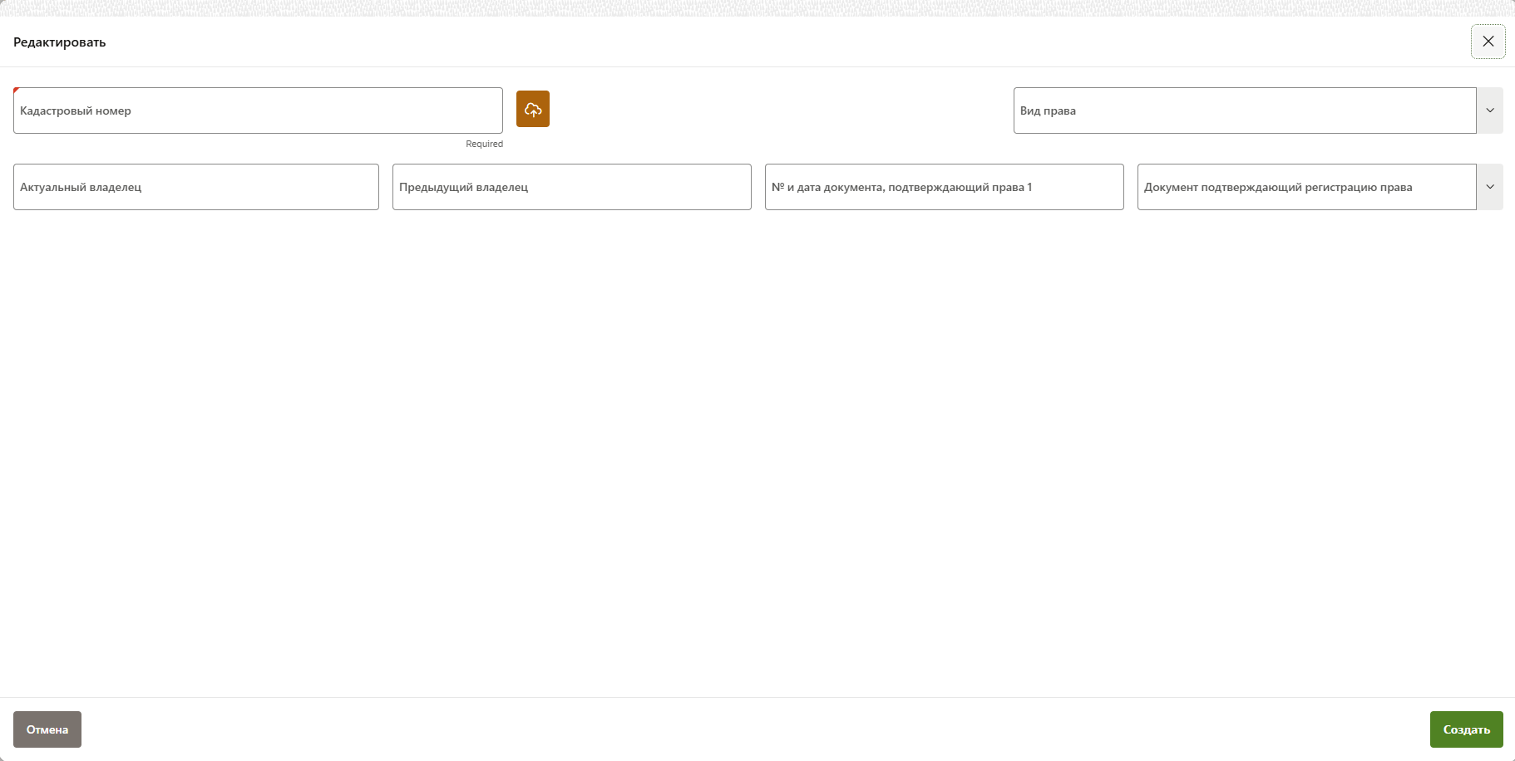This screenshot has width=1515, height=761.
Task: Select the Предыдущий владелец text field
Action: tap(571, 187)
